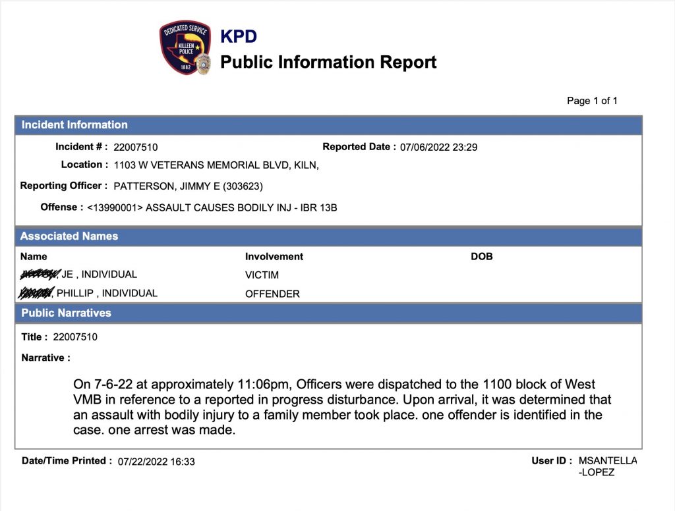The image size is (675, 511).
Task: Select the Associated Names section header
Action: 69,236
